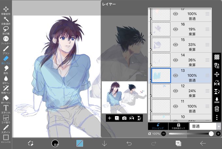Viewport: 222px width, 149px height.
Task: Click the 19% opacity text on layer 16
Action: (x=192, y=29)
